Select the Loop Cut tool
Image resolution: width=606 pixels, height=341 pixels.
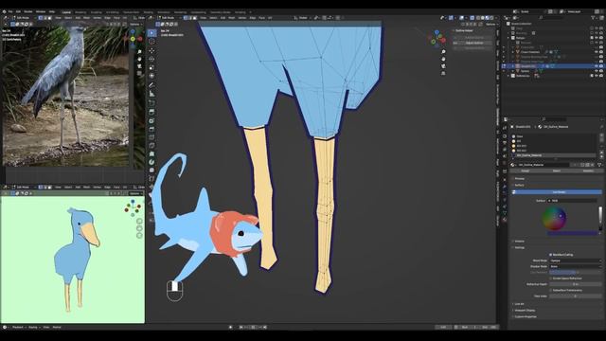click(x=151, y=137)
